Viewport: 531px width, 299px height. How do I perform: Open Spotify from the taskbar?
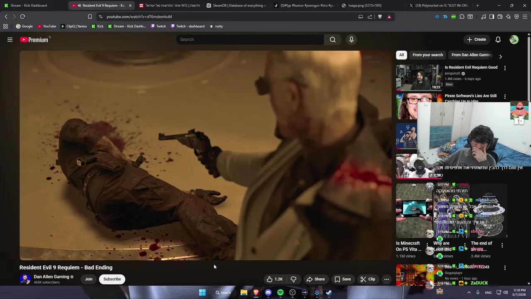280,292
